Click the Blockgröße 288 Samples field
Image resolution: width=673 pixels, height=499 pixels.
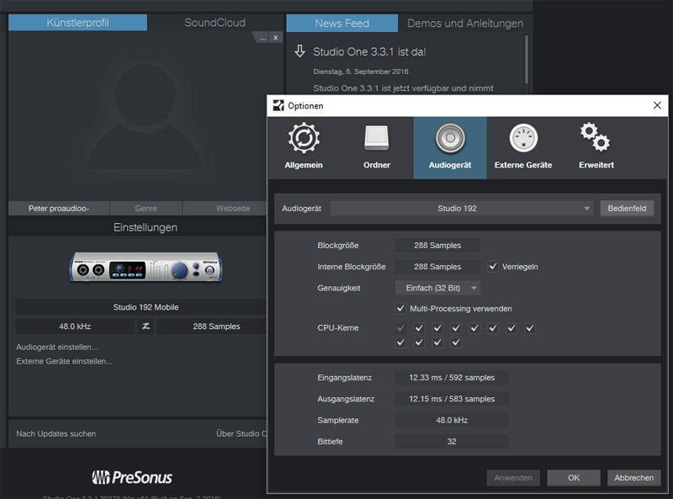437,246
